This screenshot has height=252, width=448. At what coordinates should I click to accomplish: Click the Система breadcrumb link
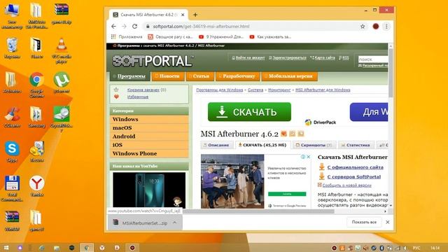(255, 90)
